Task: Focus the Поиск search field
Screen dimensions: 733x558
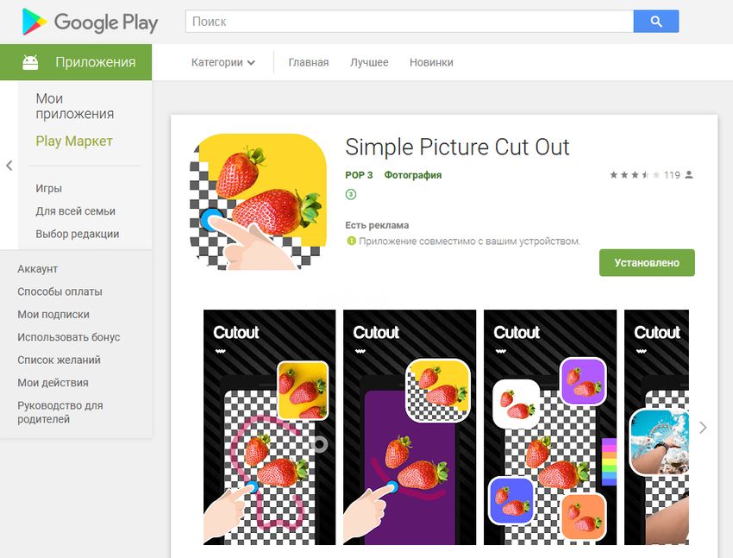Action: coord(410,22)
